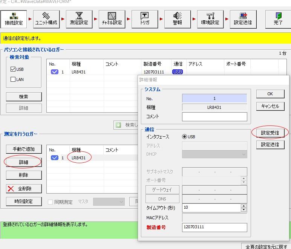The width and height of the screenshot is (291, 249).
Task: Click 設定受信 in detail dialog
Action: pos(270,133)
